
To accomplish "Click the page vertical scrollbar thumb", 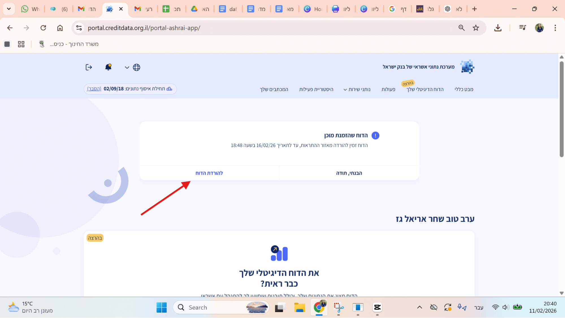I will (x=562, y=109).
